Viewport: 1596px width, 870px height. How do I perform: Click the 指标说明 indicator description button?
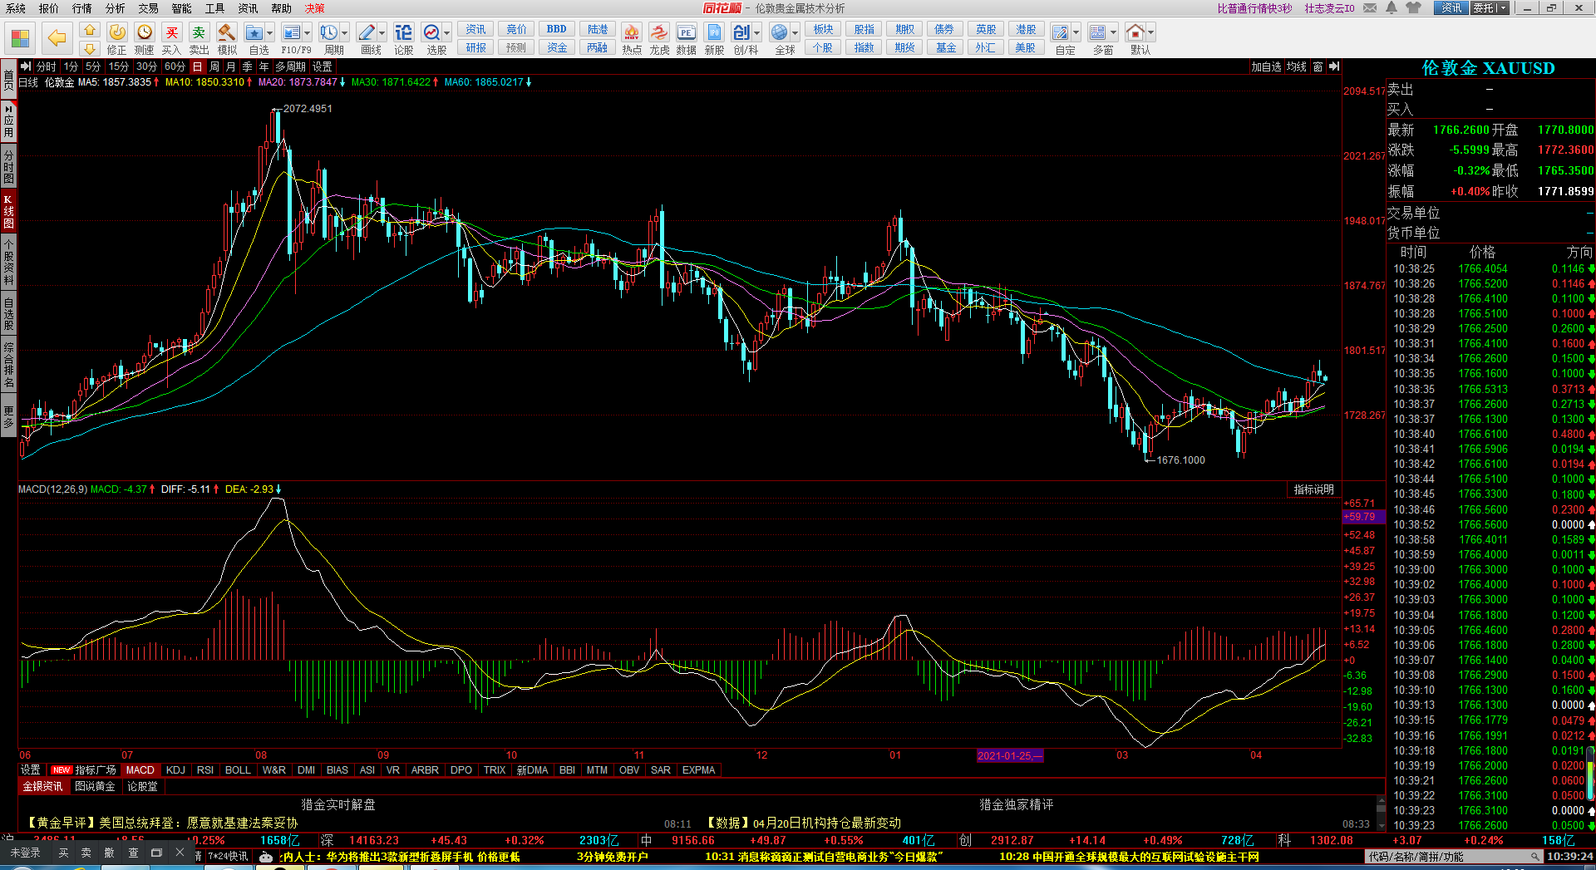pos(1313,489)
